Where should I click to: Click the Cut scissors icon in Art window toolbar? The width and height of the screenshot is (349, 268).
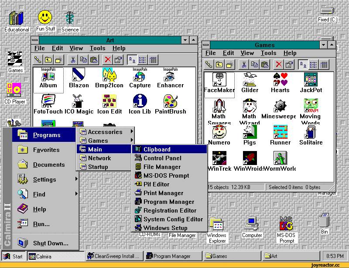click(73, 60)
